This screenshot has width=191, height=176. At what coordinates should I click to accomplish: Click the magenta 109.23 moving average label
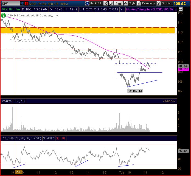coord(183,69)
